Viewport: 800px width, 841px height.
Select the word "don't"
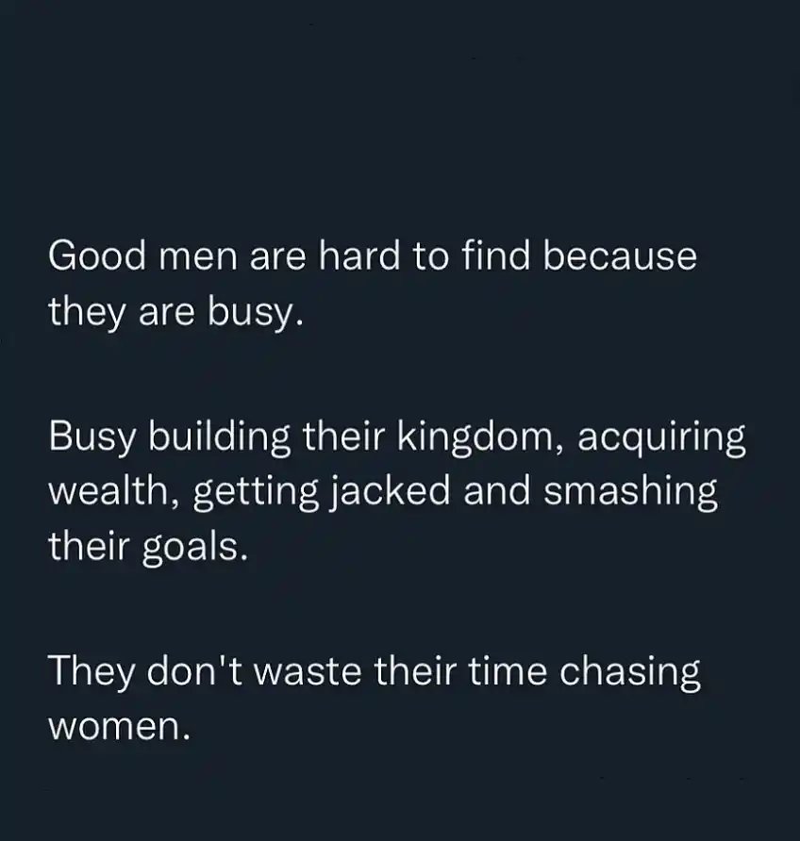pos(194,670)
